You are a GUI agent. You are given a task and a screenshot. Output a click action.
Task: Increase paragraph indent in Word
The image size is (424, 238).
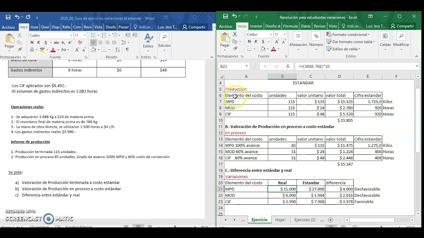(x=135, y=35)
